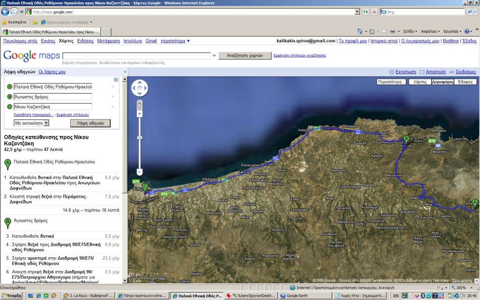The image size is (480, 300).
Task: Zoom in with the plus button
Action: pos(140,114)
